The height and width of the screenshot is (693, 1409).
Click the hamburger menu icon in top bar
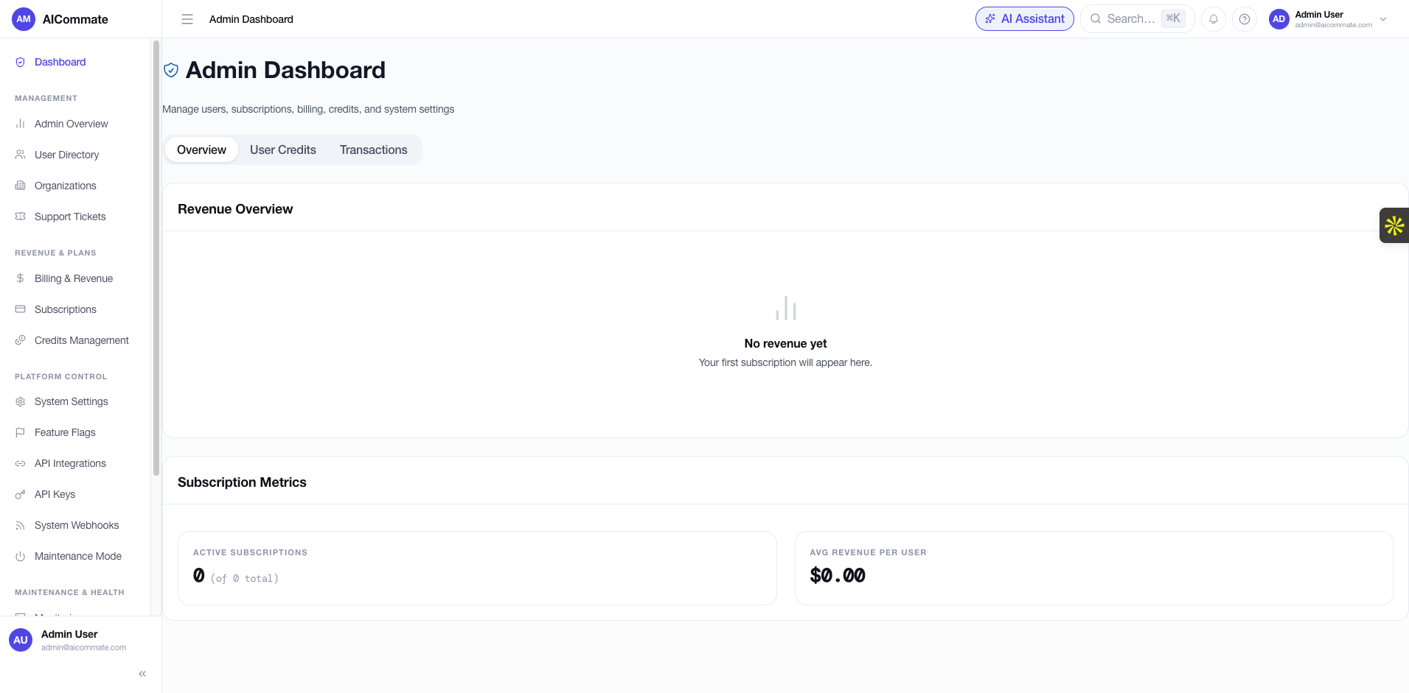[x=187, y=19]
